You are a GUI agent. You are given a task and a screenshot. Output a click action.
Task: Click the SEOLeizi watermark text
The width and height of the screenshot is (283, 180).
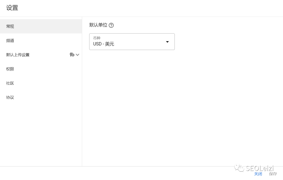(x=259, y=168)
